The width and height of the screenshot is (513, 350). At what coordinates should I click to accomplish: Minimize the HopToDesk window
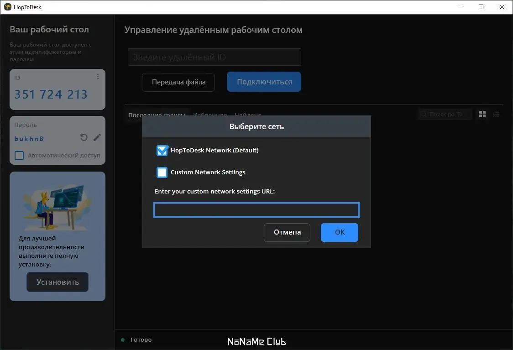click(461, 7)
